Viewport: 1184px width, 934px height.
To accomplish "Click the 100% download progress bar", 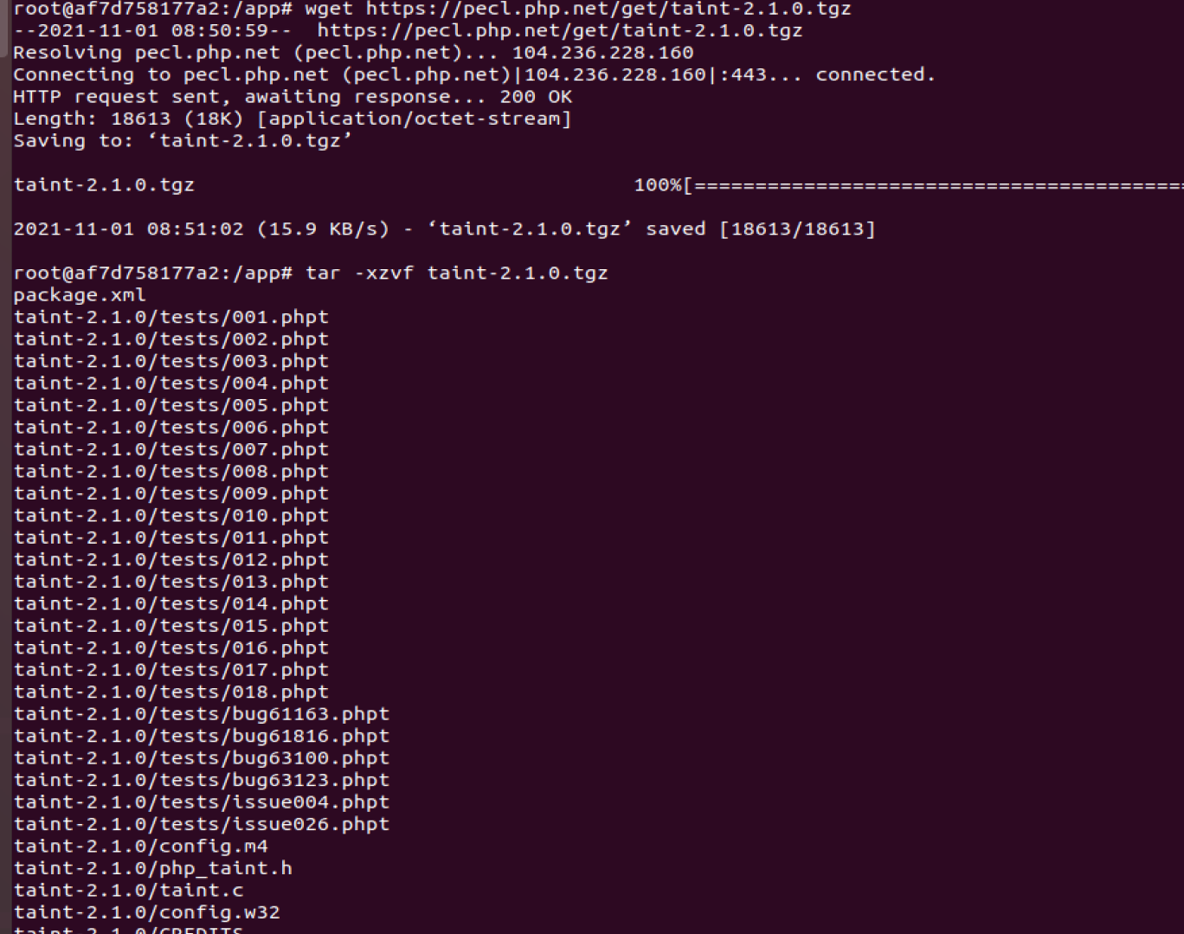I will tap(909, 185).
